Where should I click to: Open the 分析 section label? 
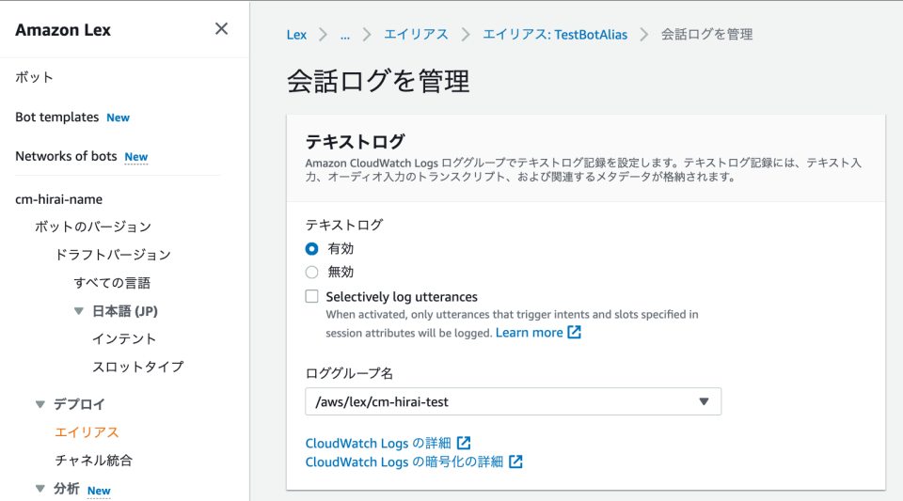66,489
